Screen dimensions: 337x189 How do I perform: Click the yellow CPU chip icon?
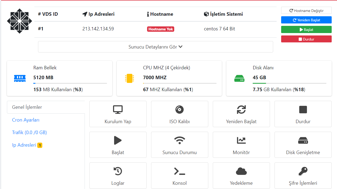pyautogui.click(x=130, y=78)
